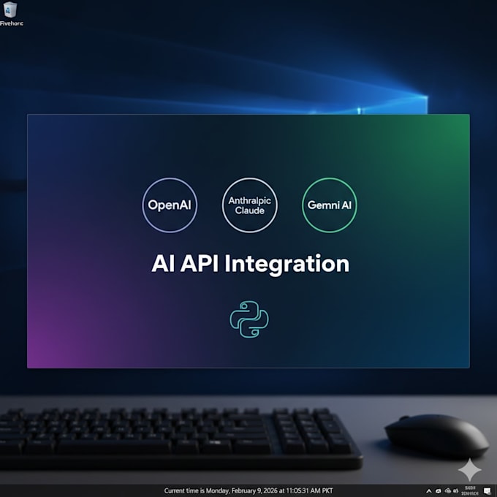Viewport: 497px width, 497px height.
Task: Select the Recycle Bin desktop icon
Action: [x=10, y=13]
